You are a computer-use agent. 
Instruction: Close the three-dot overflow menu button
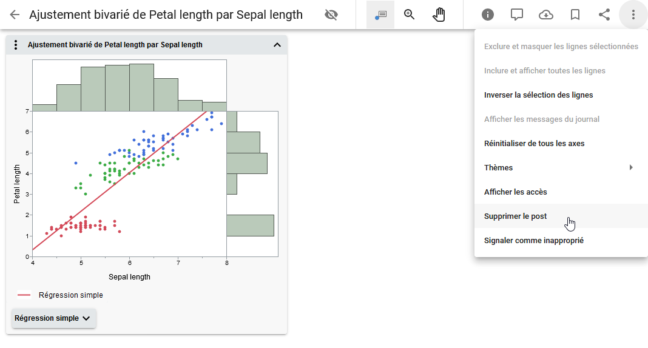pyautogui.click(x=633, y=15)
